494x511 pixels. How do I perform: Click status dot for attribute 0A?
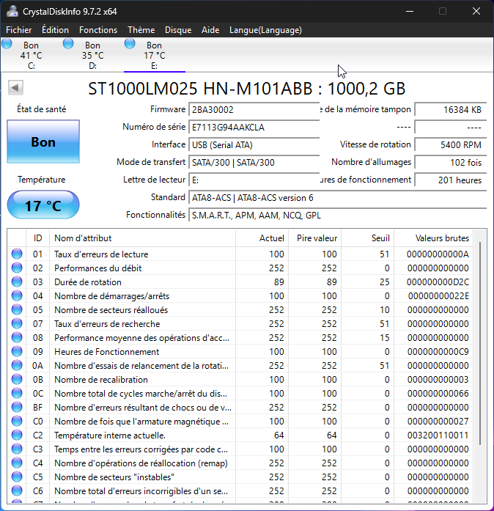pos(17,366)
